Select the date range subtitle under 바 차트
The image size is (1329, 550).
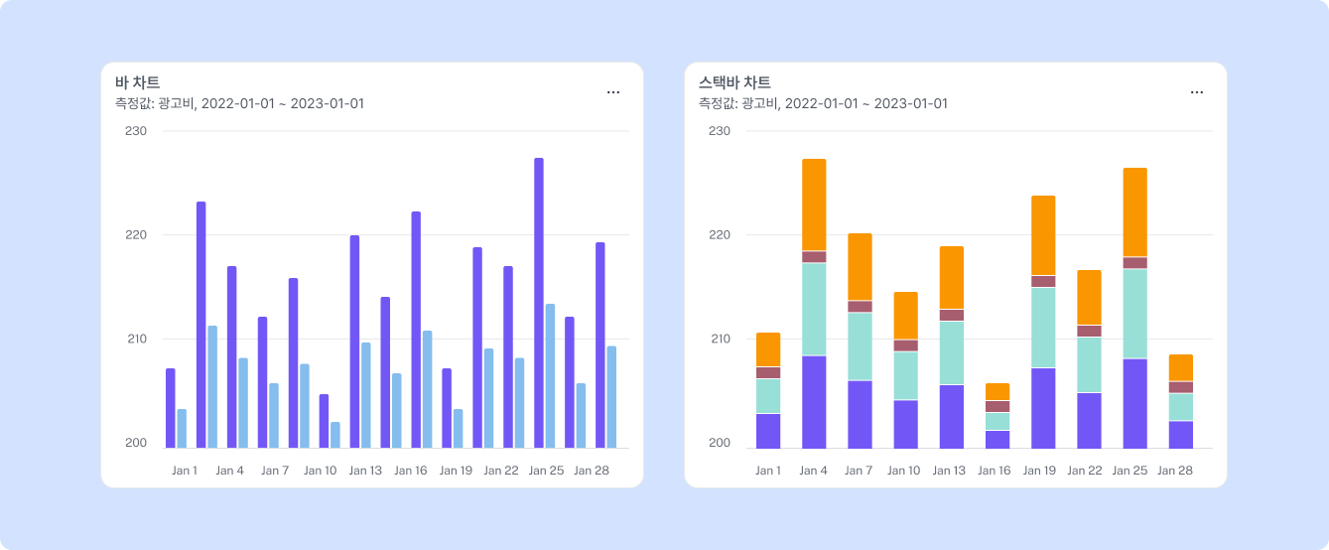239,103
